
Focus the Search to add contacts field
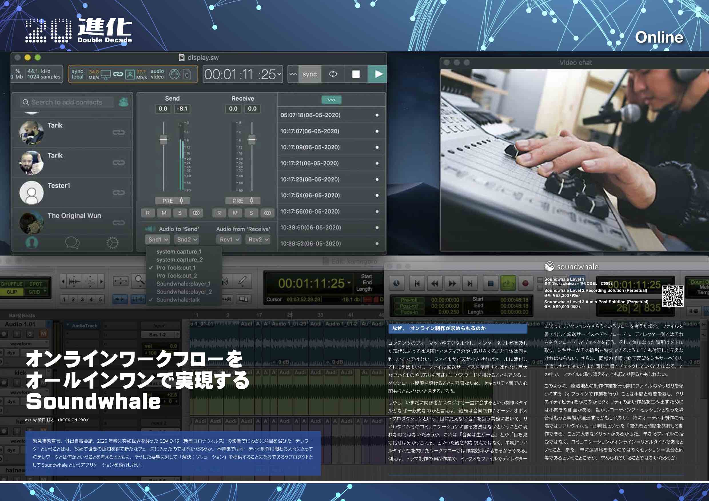67,102
